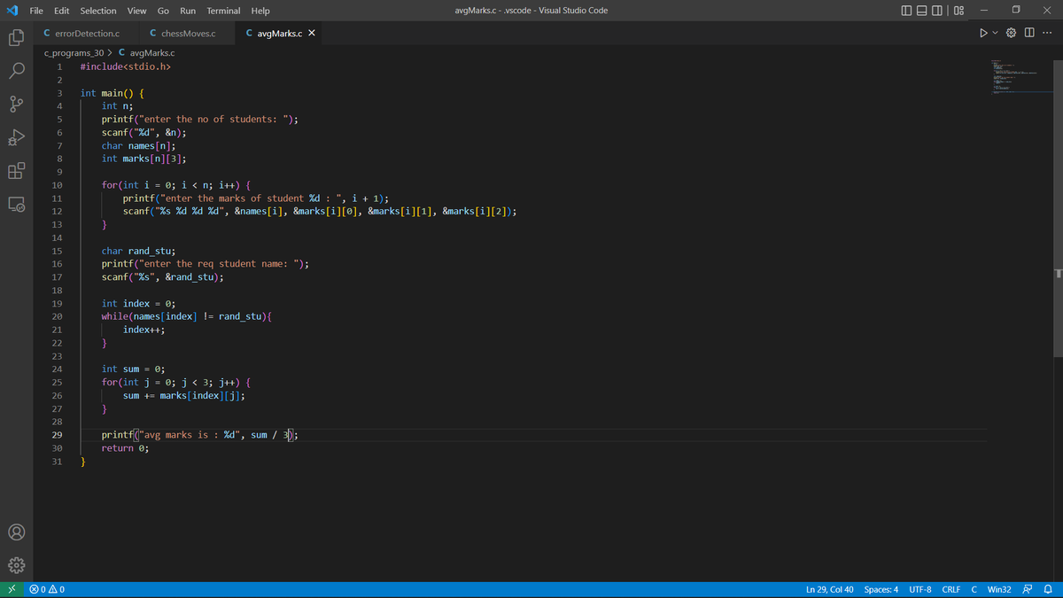Toggle the primary sidebar visibility
This screenshot has height=598, width=1063.
[x=904, y=10]
